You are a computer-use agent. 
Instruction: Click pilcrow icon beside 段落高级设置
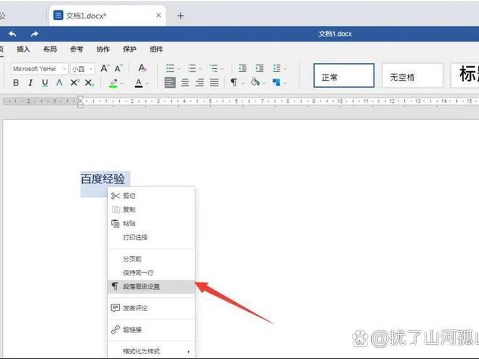click(115, 287)
